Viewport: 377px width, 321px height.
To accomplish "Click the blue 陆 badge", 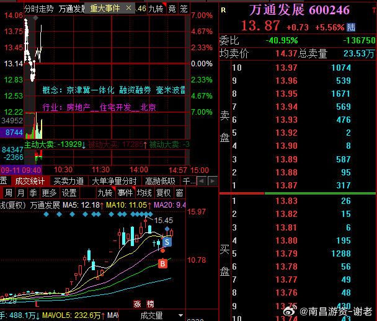I will click(351, 27).
